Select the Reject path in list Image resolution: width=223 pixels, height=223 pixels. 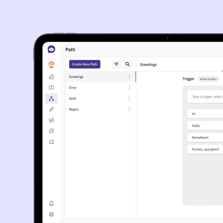tap(101, 109)
